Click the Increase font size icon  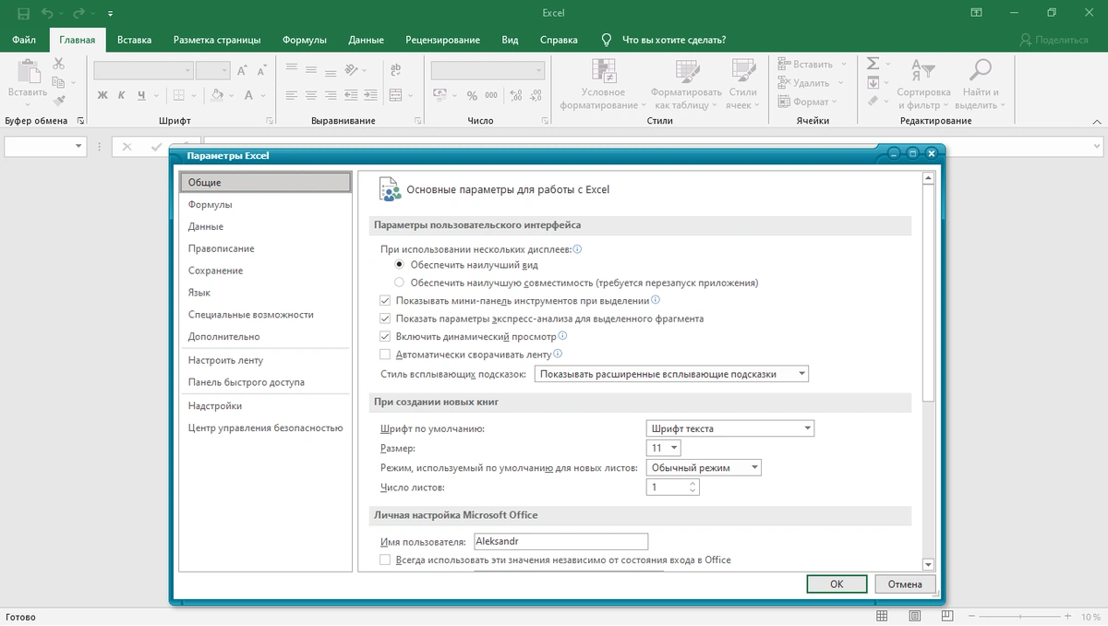click(242, 70)
